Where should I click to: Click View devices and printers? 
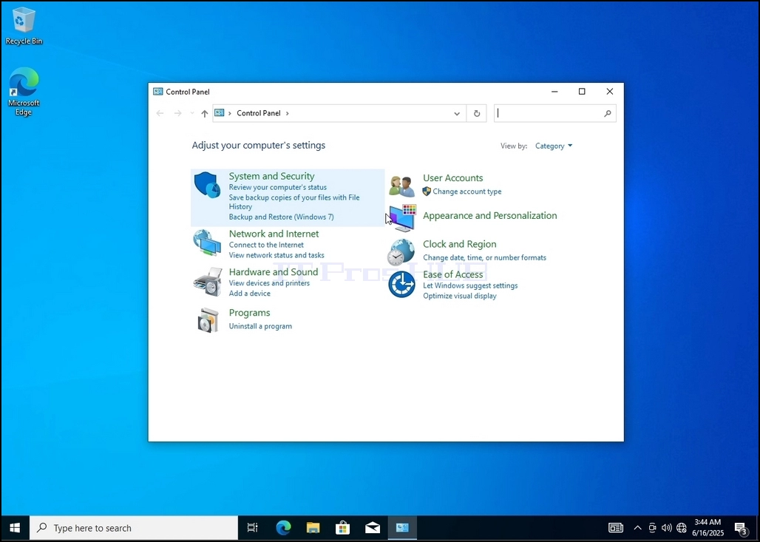point(269,283)
